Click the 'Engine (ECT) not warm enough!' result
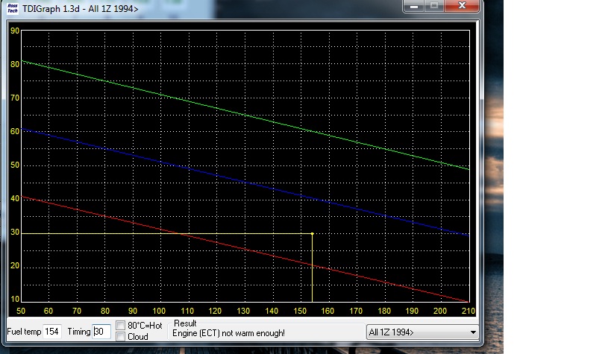 click(228, 333)
